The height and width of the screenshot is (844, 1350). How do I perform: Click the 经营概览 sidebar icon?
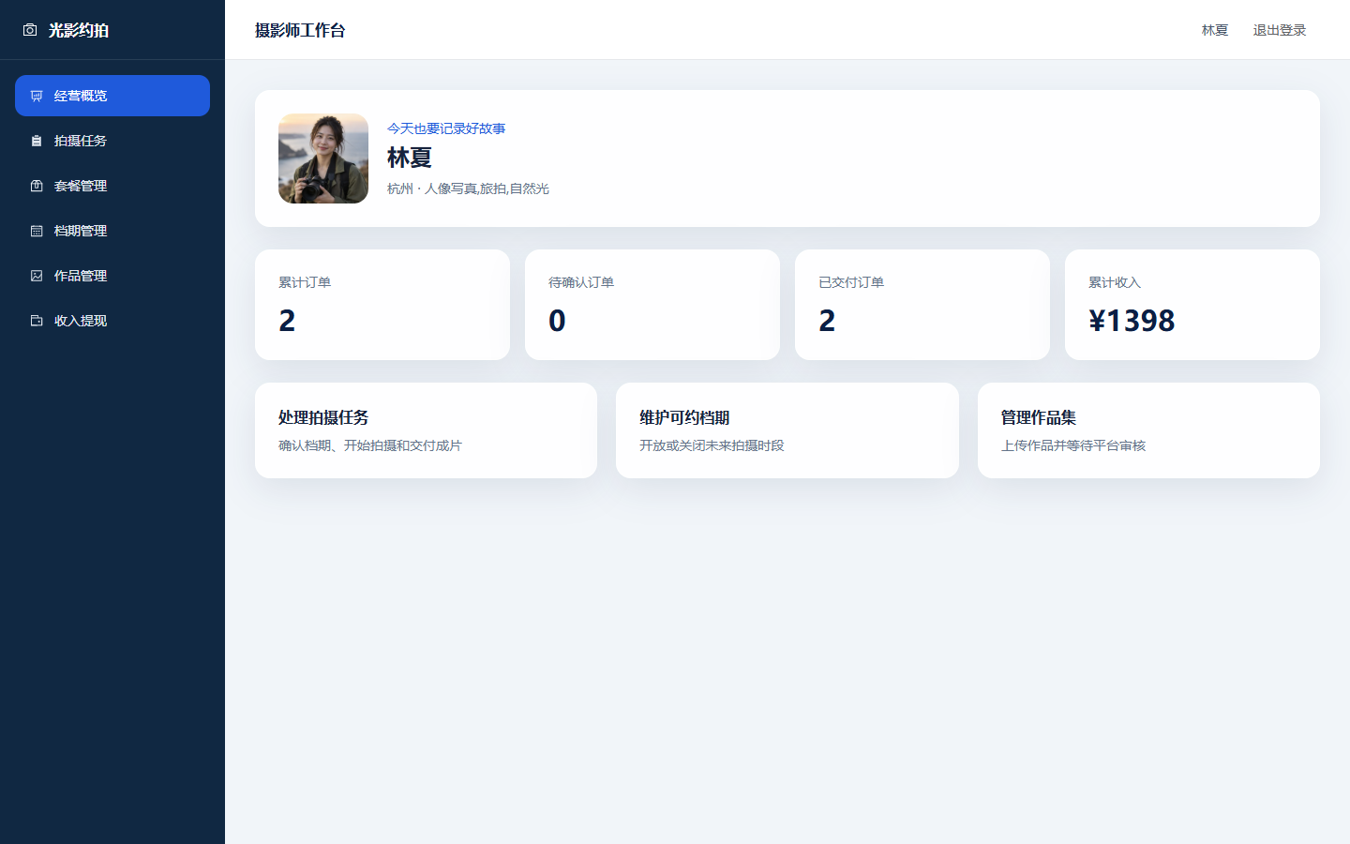tap(37, 96)
